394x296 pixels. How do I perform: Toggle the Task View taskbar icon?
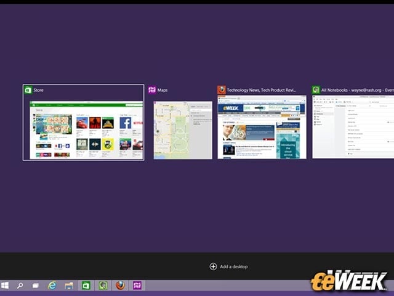point(36,286)
